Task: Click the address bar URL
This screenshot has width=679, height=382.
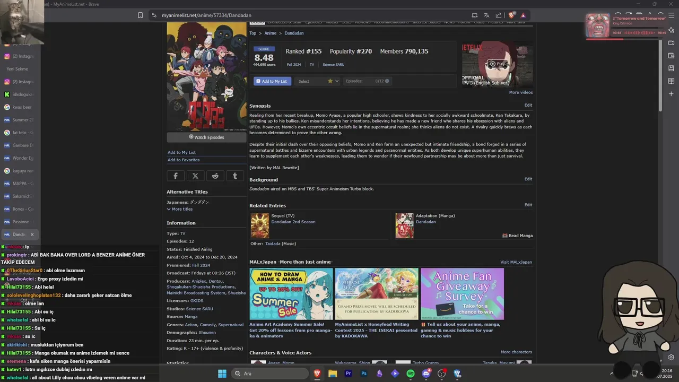Action: click(206, 15)
